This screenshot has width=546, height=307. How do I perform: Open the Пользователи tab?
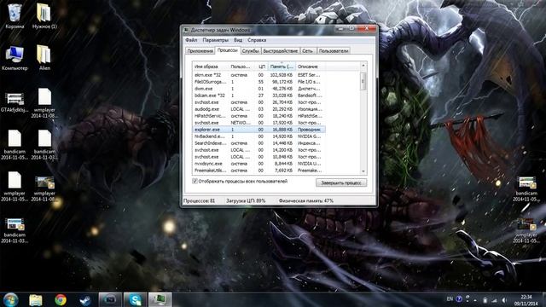coord(334,51)
